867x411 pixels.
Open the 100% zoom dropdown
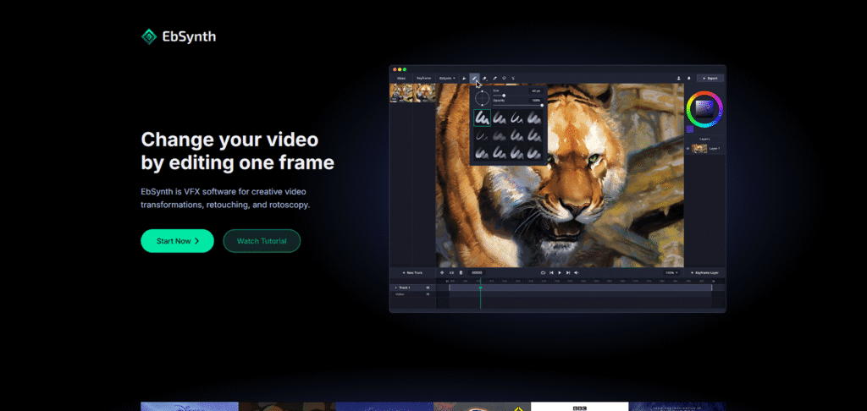(671, 273)
